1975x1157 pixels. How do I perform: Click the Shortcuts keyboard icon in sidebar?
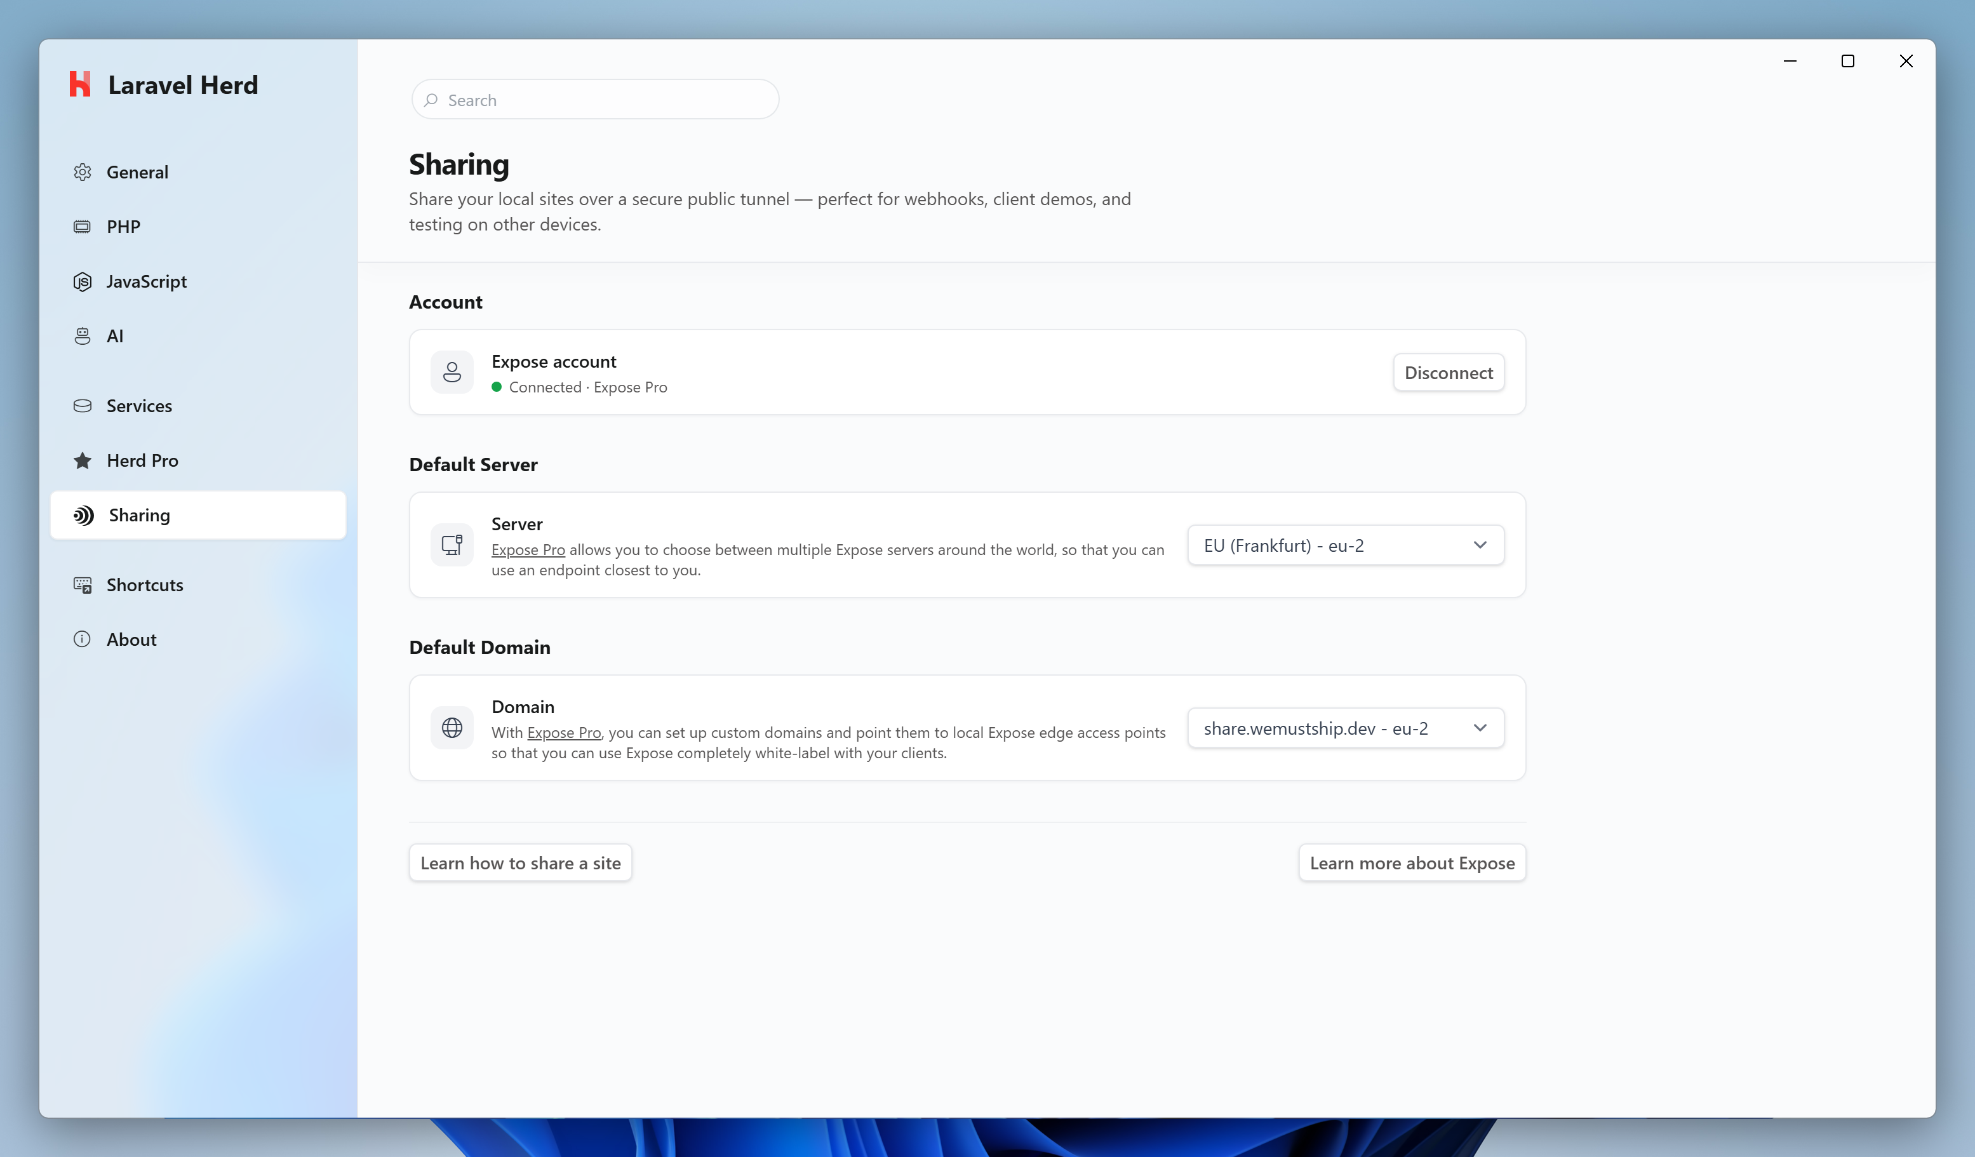point(83,585)
